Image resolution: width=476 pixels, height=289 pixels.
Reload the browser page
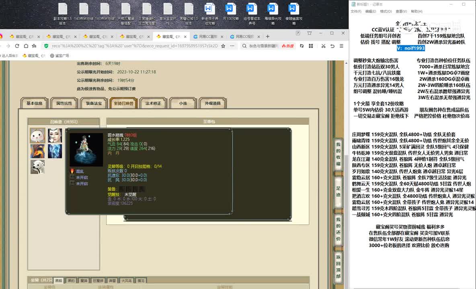pyautogui.click(x=17, y=46)
